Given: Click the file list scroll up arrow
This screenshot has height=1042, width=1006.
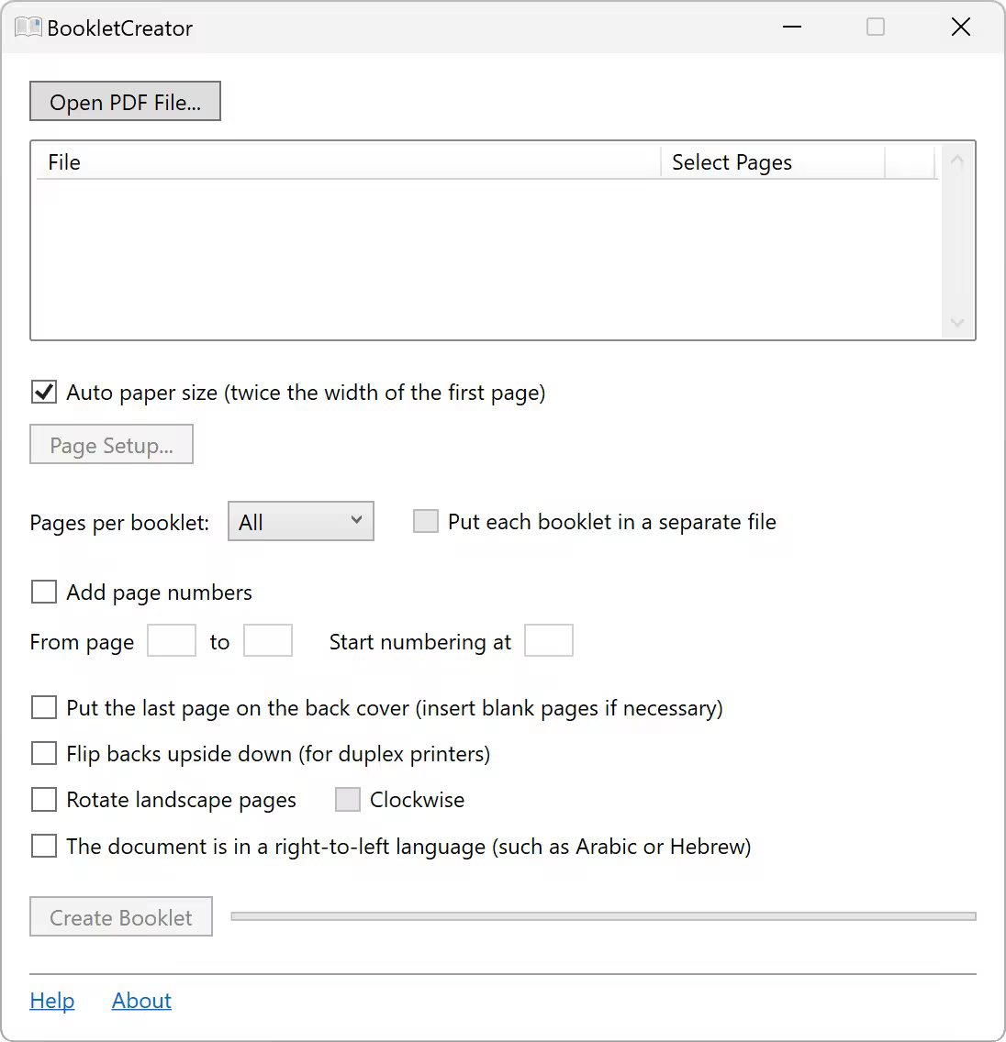Looking at the screenshot, I should coord(957,161).
